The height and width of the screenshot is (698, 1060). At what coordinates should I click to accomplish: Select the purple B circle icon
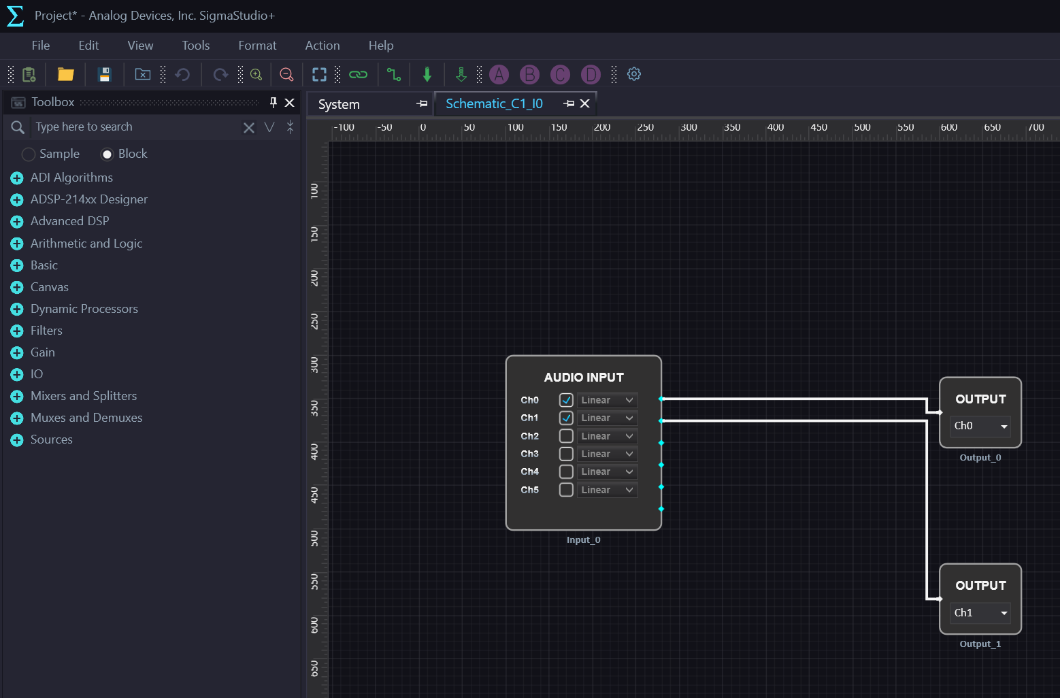(529, 74)
